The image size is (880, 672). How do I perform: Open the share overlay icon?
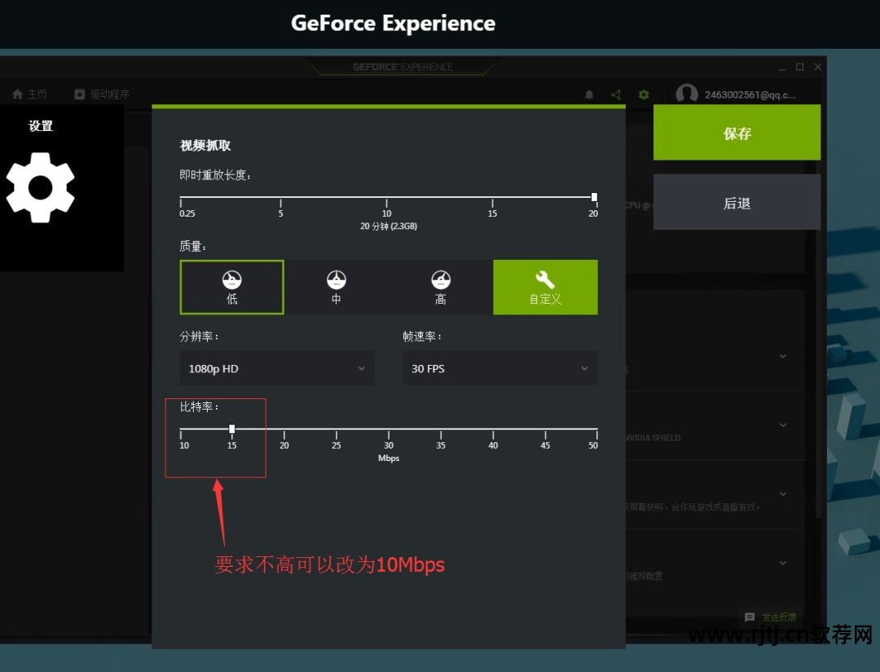[616, 94]
